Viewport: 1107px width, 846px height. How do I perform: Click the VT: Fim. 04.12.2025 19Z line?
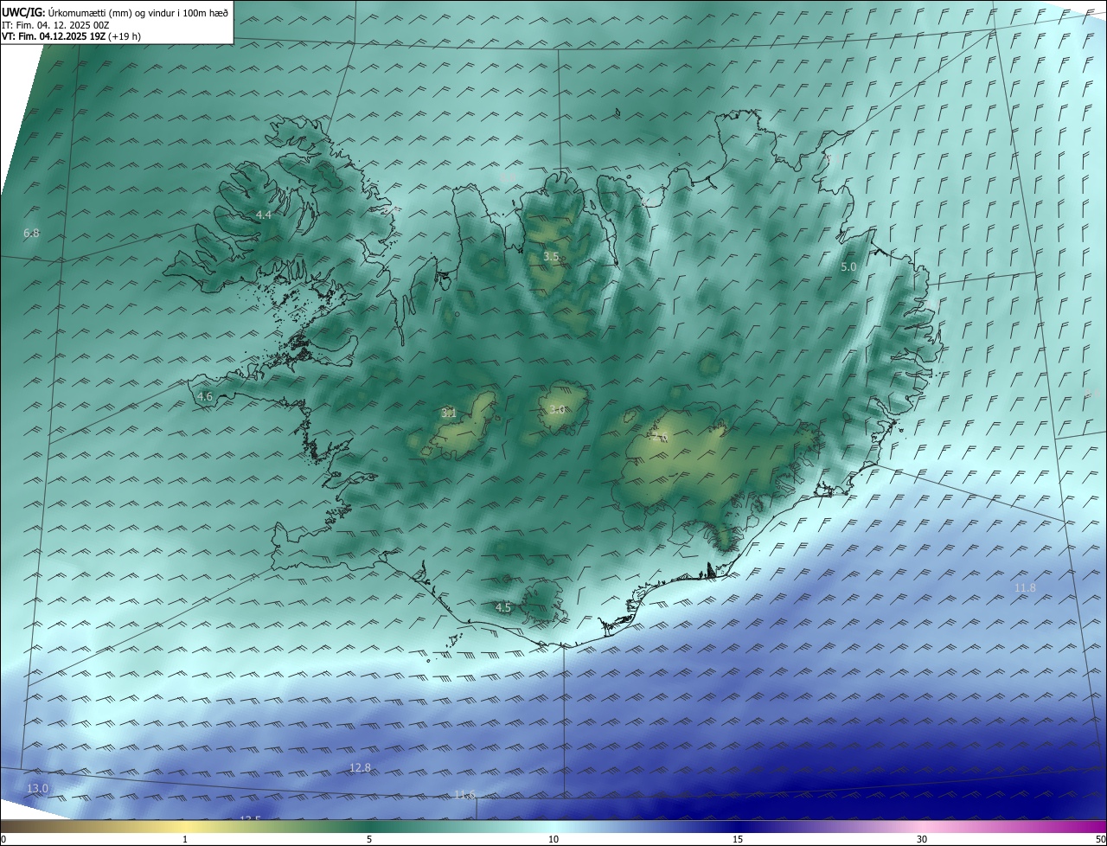coord(71,36)
